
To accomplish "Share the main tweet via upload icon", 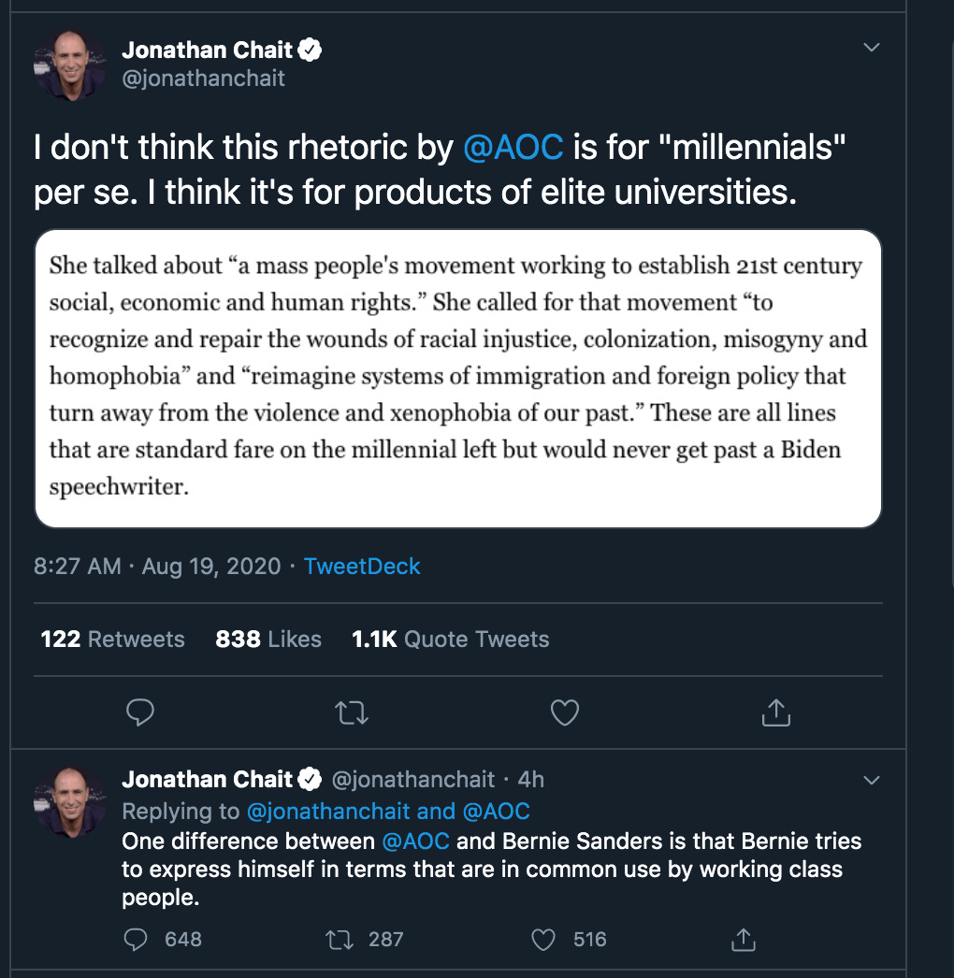I will pos(776,712).
